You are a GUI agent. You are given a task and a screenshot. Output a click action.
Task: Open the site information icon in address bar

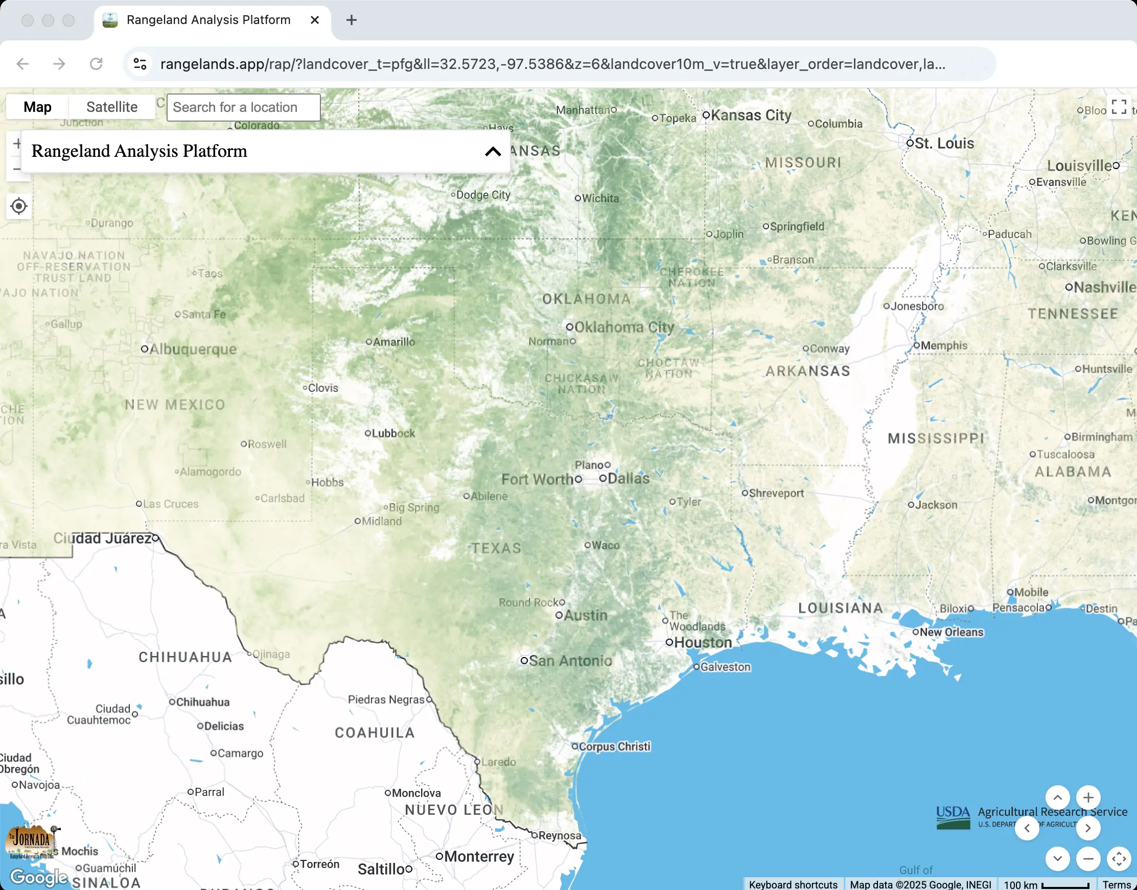[140, 63]
